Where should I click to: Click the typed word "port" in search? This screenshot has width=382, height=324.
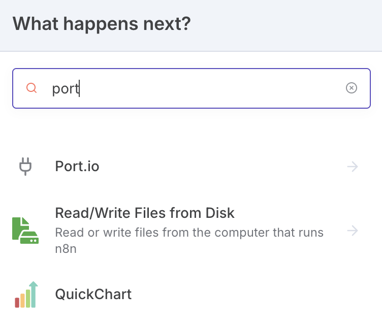[x=66, y=89]
